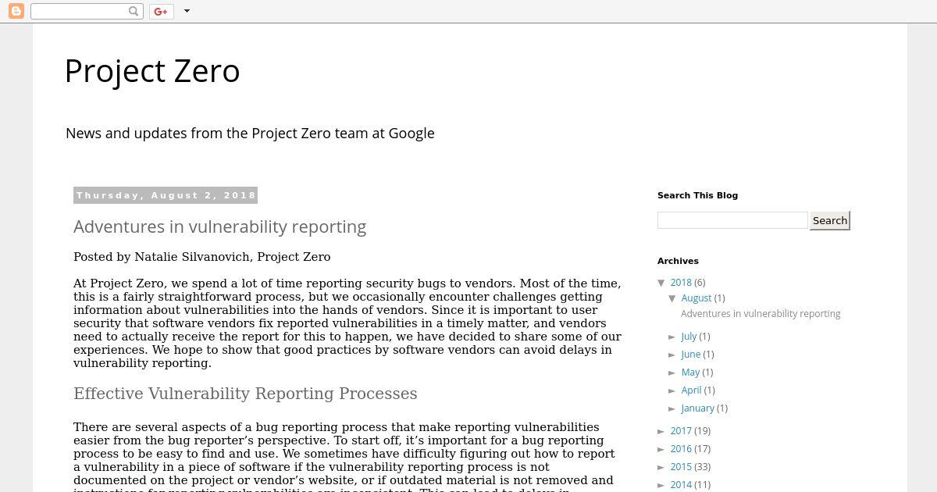Click the Posted by Natalie Silvanovich line
937x492 pixels.
(201, 257)
